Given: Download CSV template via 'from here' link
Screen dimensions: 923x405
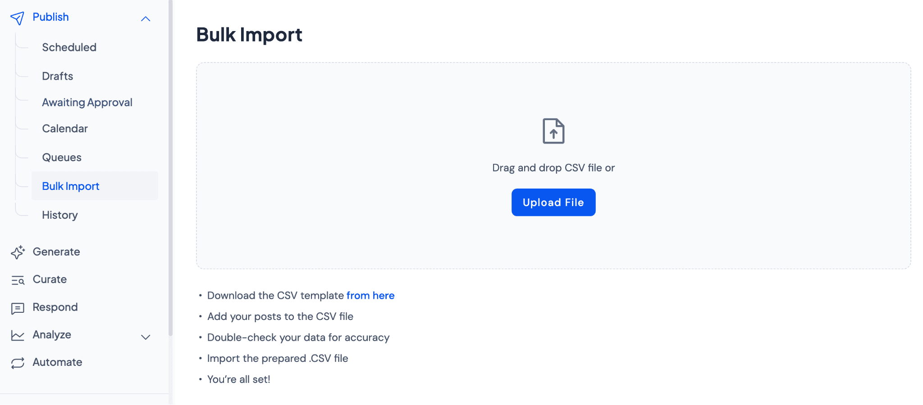Looking at the screenshot, I should tap(370, 296).
